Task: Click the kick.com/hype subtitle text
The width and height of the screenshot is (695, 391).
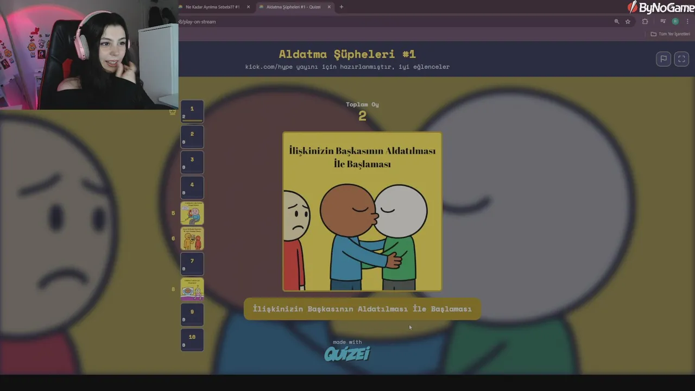Action: [x=347, y=67]
